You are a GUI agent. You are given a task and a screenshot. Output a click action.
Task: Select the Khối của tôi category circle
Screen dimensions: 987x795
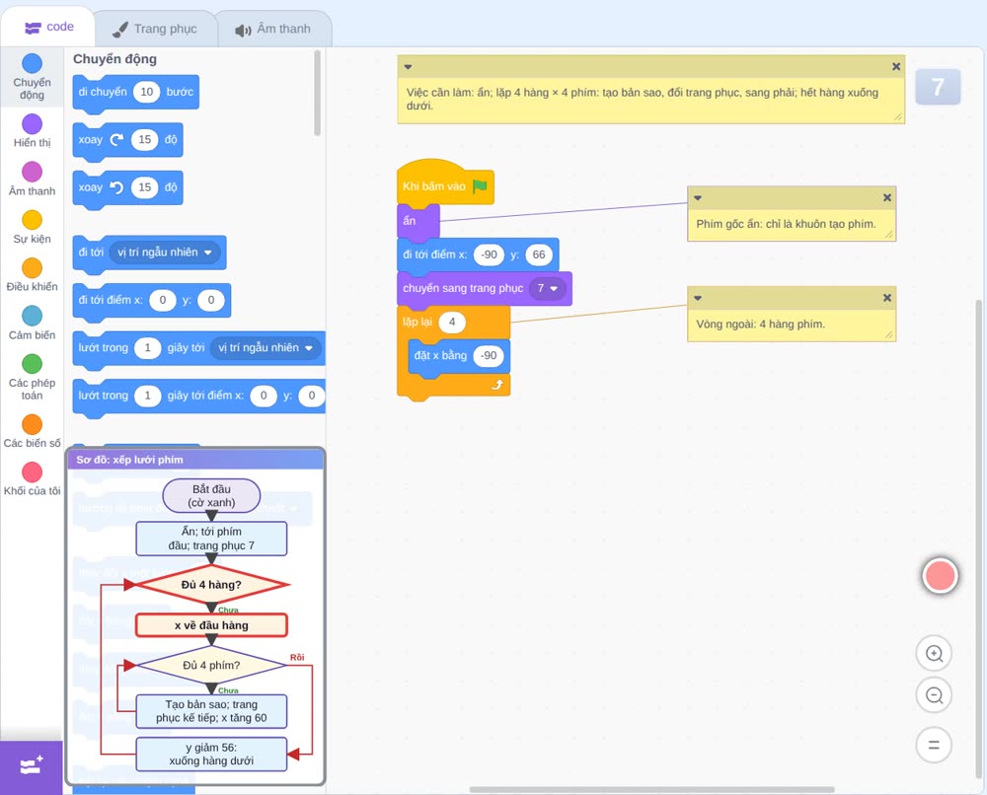coord(33,472)
